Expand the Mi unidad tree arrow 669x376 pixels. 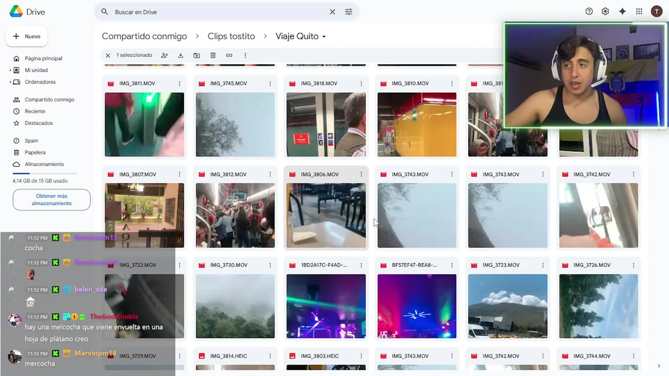pyautogui.click(x=10, y=70)
